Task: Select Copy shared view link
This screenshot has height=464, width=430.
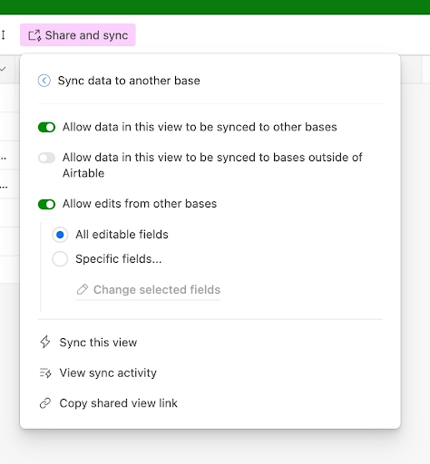Action: tap(118, 403)
